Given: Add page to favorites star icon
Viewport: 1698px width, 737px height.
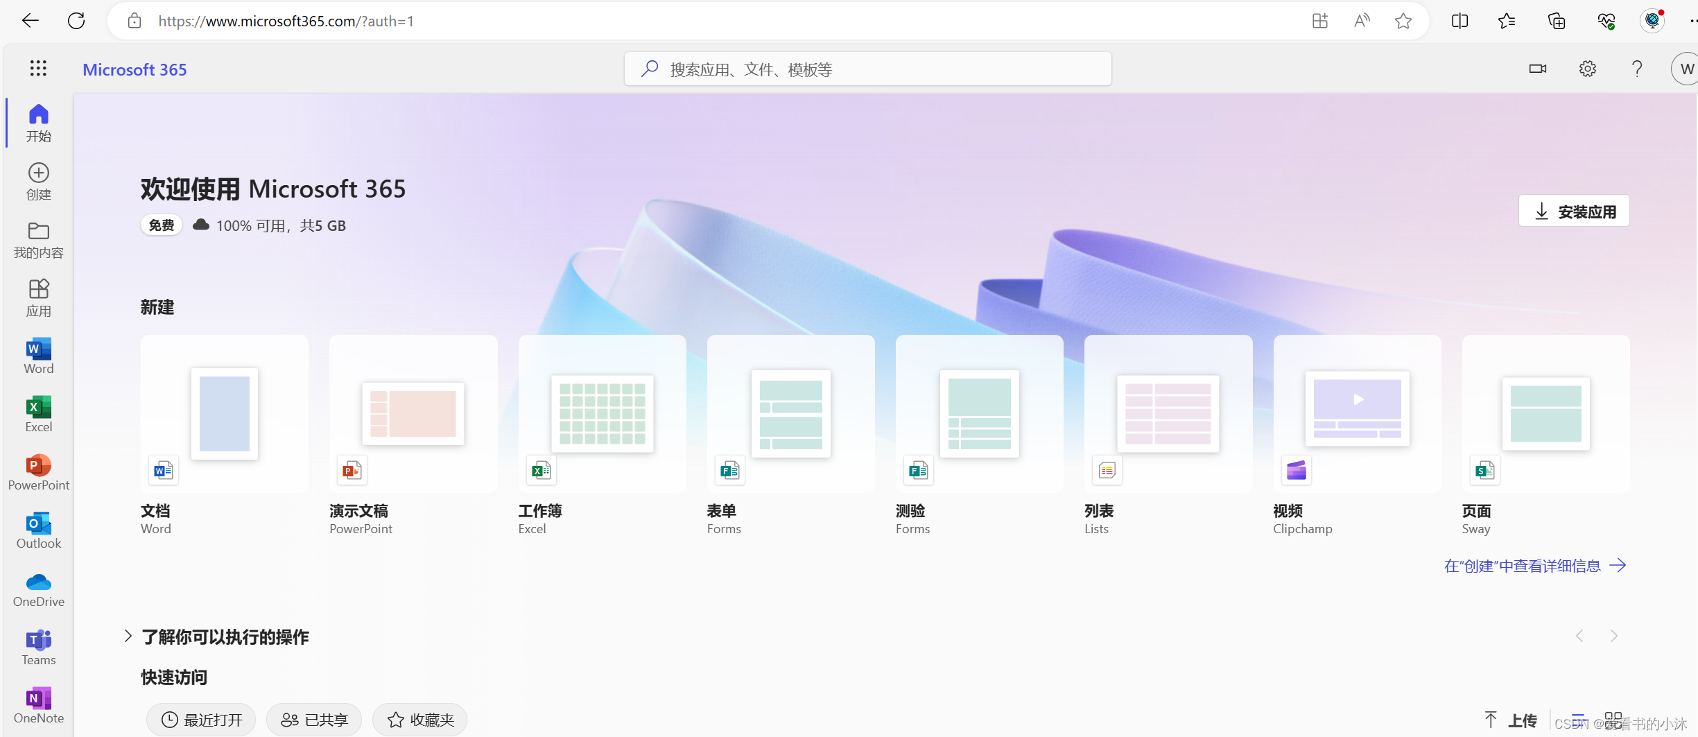Looking at the screenshot, I should coord(1403,21).
